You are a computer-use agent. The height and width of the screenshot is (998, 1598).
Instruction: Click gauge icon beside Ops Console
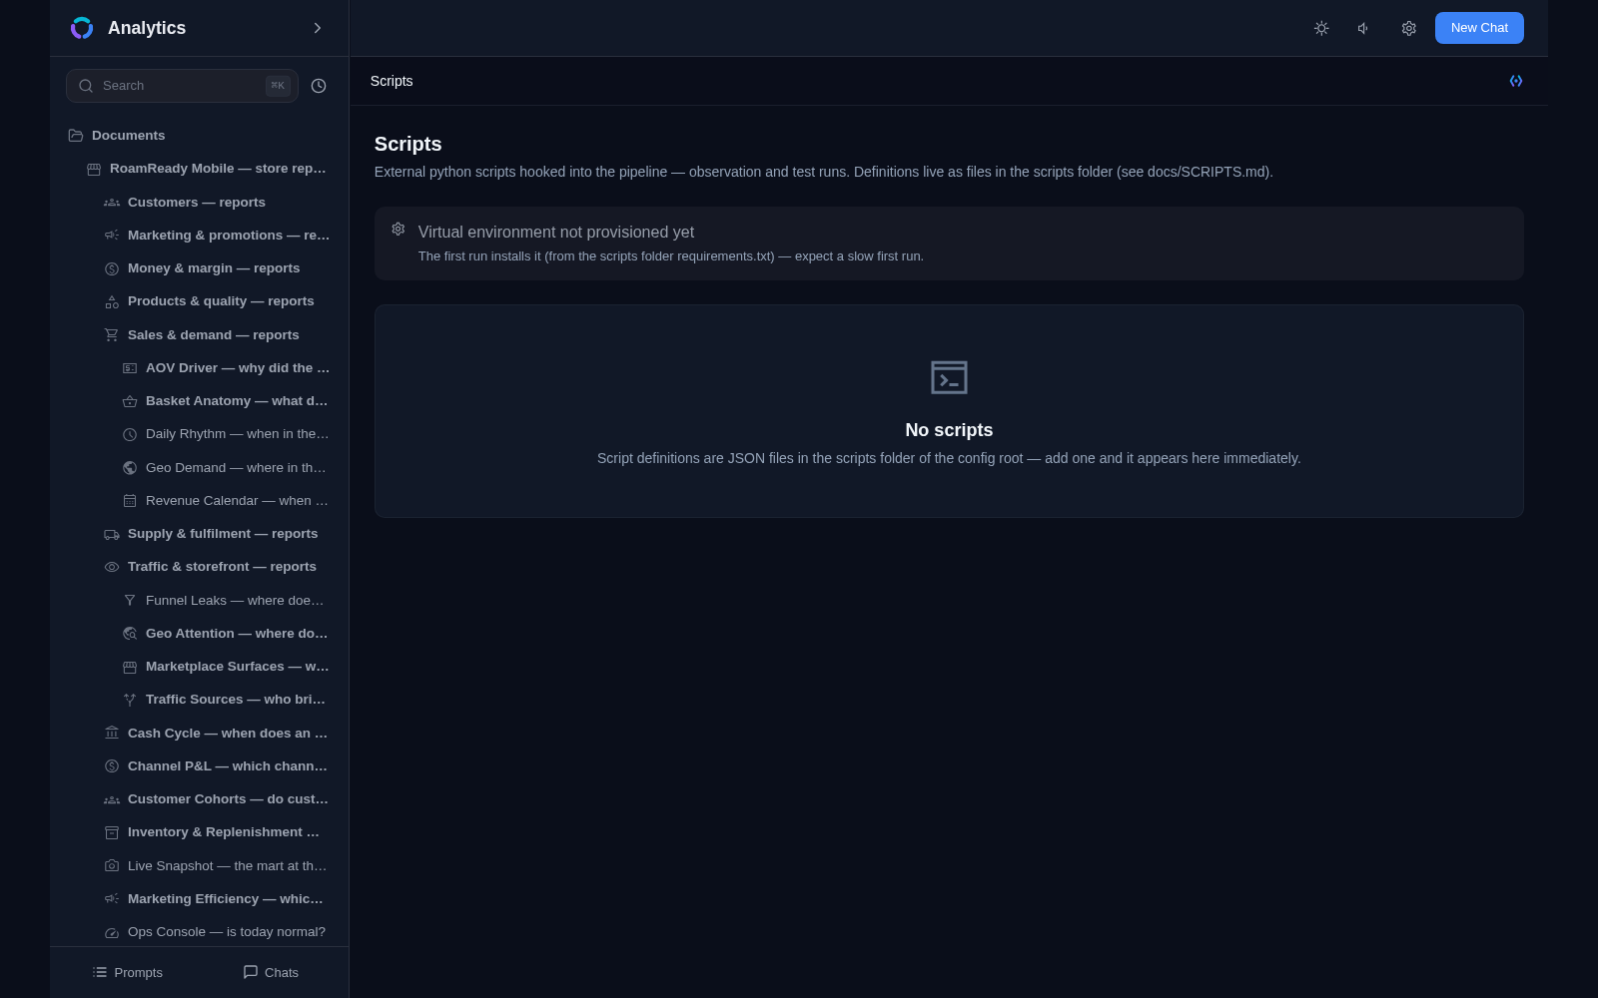(x=112, y=932)
